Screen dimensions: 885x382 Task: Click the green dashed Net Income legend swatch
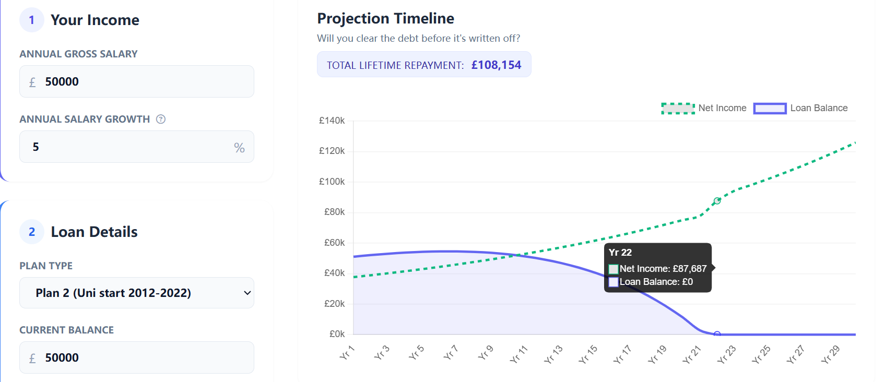click(678, 108)
